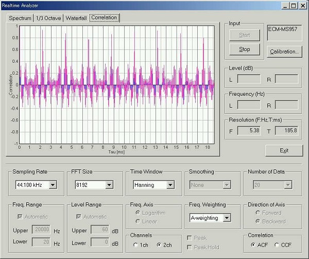Viewport: 309px width, 259px height.
Task: Select the 2ch channel radio button
Action: (x=159, y=245)
